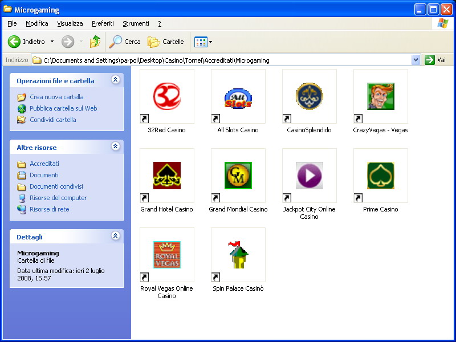Collapse the Operazioni file e cartella panel
The image size is (456, 342).
(116, 79)
